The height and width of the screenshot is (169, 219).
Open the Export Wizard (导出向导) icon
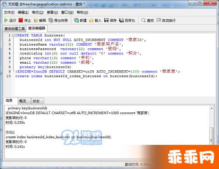(51, 20)
